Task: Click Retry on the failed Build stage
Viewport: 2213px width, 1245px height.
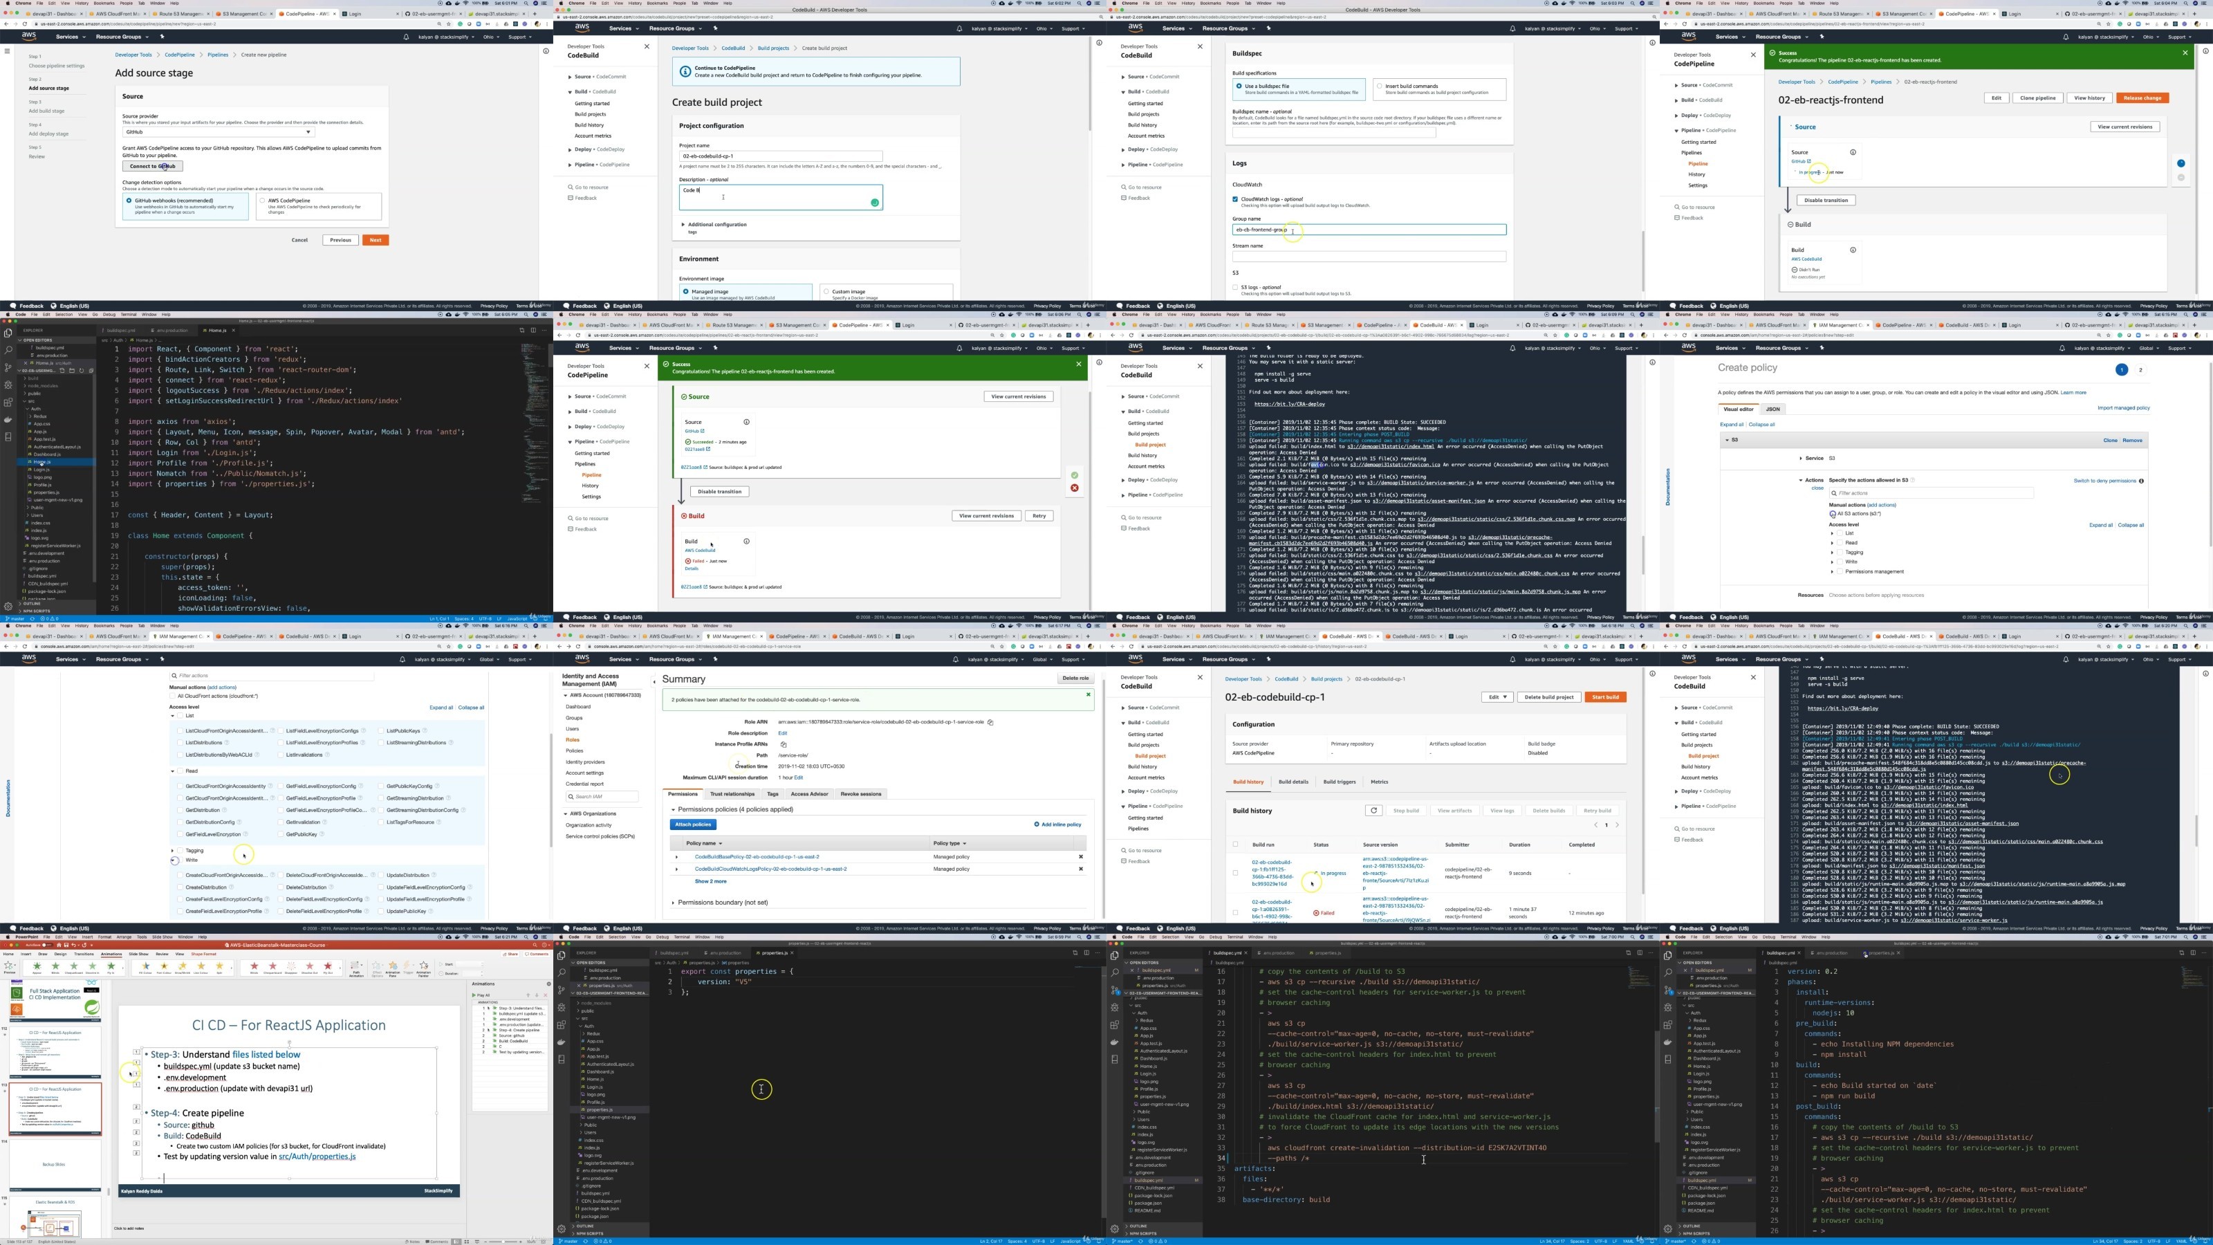Action: pos(1039,515)
